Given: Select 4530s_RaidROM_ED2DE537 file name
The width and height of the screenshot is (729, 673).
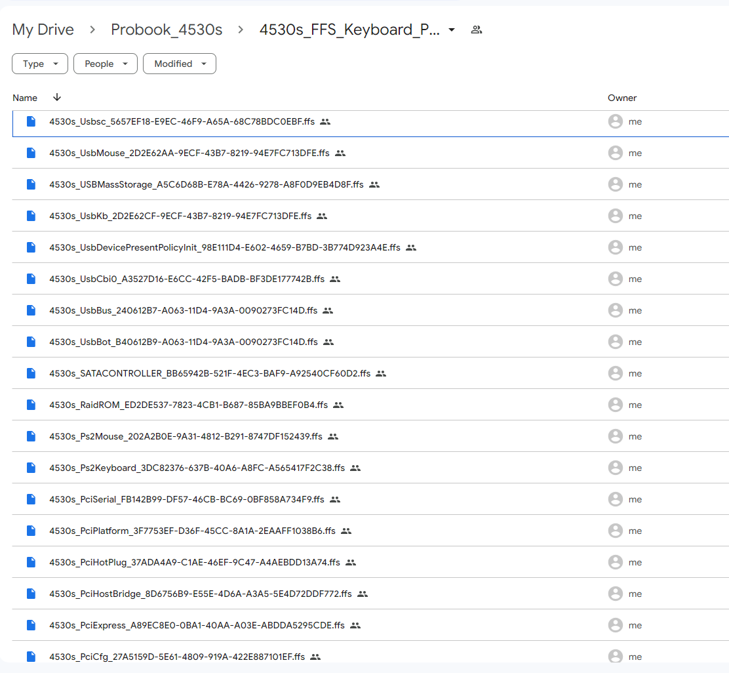Looking at the screenshot, I should (x=188, y=405).
